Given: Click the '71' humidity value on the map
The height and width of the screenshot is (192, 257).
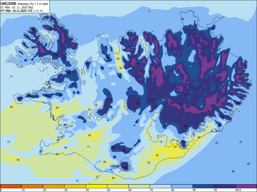Looking at the screenshot, I should tap(88, 147).
